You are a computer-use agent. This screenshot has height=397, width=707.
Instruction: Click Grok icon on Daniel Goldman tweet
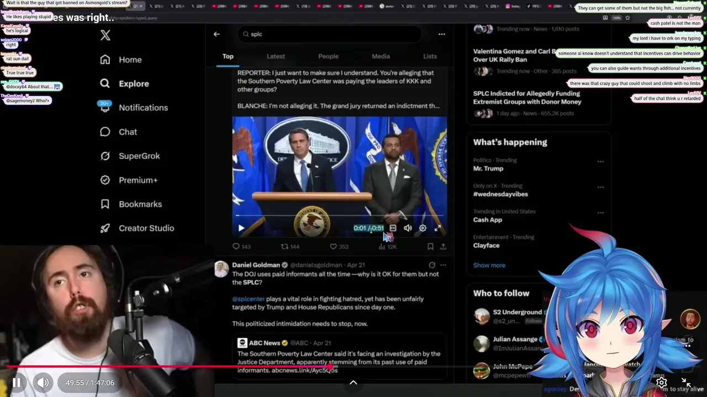(432, 265)
